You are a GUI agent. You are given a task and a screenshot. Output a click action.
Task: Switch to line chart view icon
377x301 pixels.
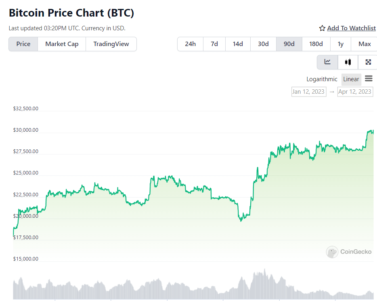(x=327, y=62)
